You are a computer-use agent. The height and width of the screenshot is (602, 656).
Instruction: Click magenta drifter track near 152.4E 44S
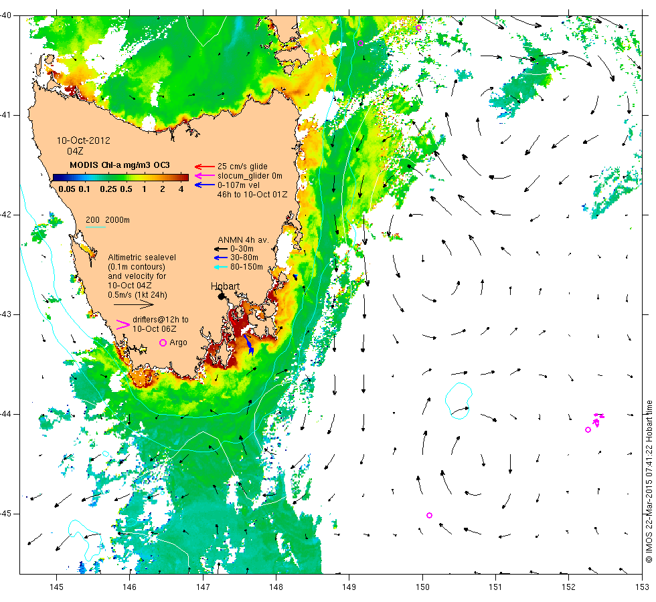tap(598, 419)
